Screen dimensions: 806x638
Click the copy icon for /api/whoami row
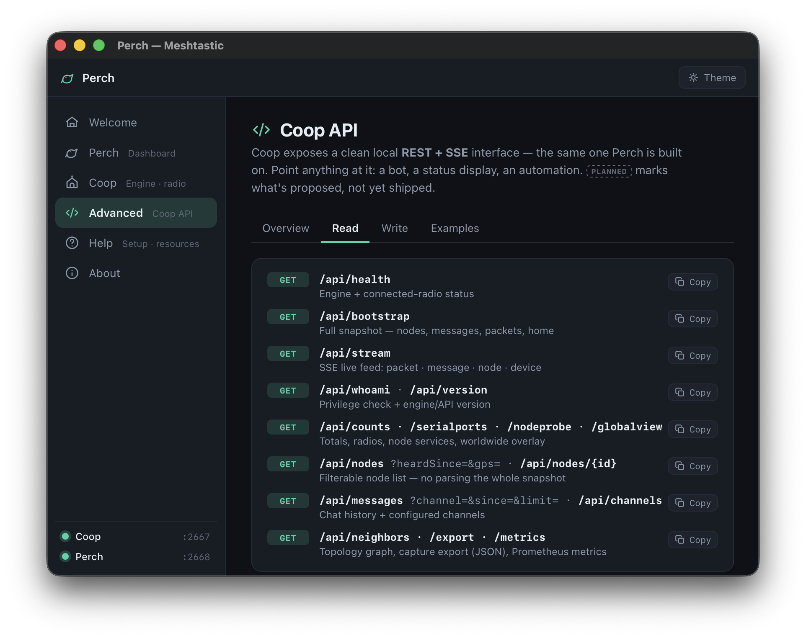coord(679,392)
